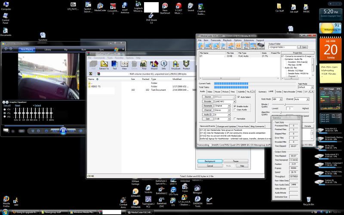Select the last equalizer slider-grouping radio button
Viewport: 344px width, 215px height.
coord(5,117)
